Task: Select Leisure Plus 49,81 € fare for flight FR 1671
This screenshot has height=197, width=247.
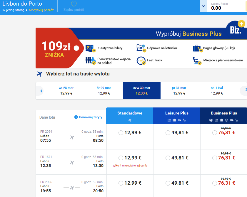Action: [x=168, y=158]
